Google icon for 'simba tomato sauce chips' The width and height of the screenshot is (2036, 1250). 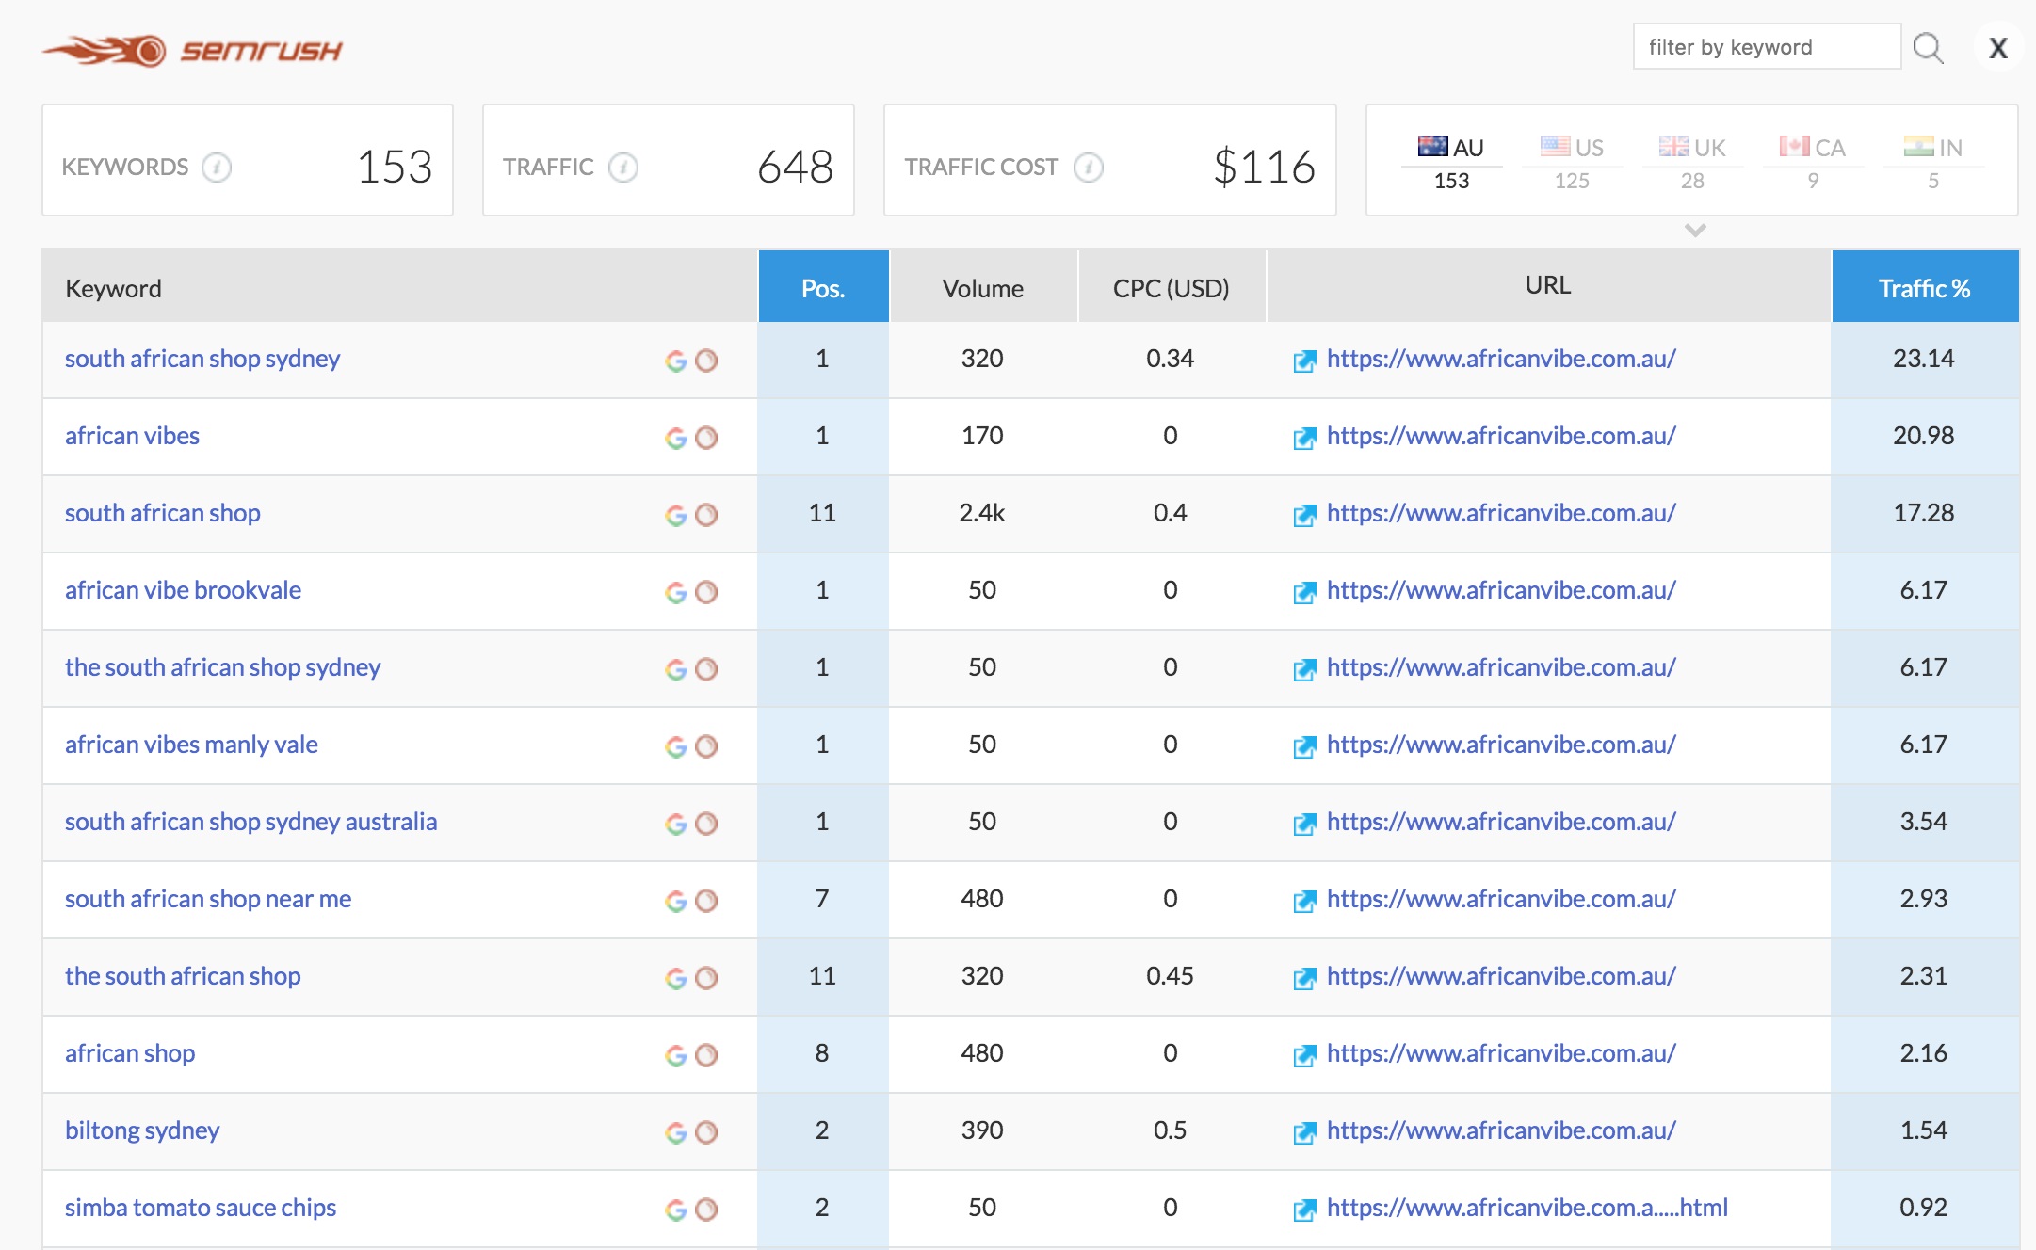(676, 1210)
